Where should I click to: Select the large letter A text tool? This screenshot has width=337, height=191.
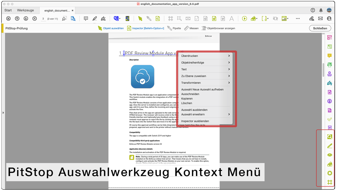click(x=232, y=19)
